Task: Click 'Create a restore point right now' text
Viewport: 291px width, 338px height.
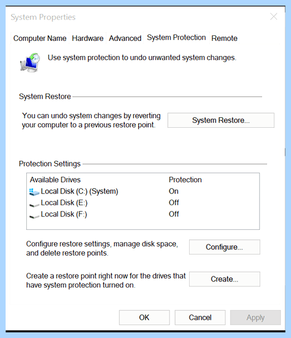Action: click(x=106, y=280)
